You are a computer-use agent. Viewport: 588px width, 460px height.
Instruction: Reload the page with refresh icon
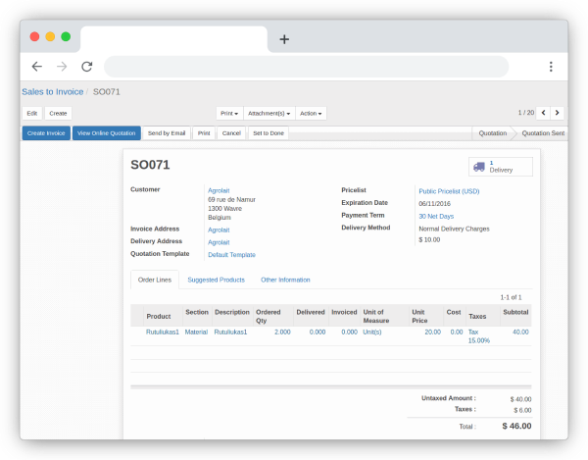pyautogui.click(x=87, y=67)
